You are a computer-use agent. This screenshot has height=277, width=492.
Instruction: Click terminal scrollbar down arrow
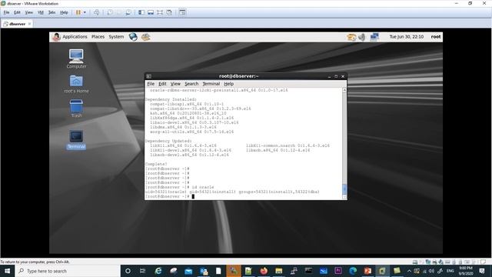pos(344,197)
